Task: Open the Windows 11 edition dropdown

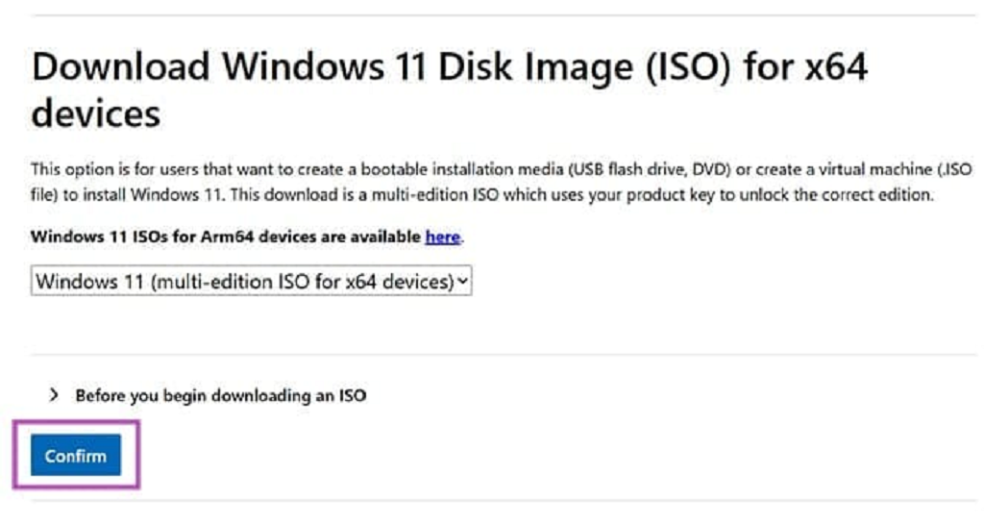Action: point(251,282)
